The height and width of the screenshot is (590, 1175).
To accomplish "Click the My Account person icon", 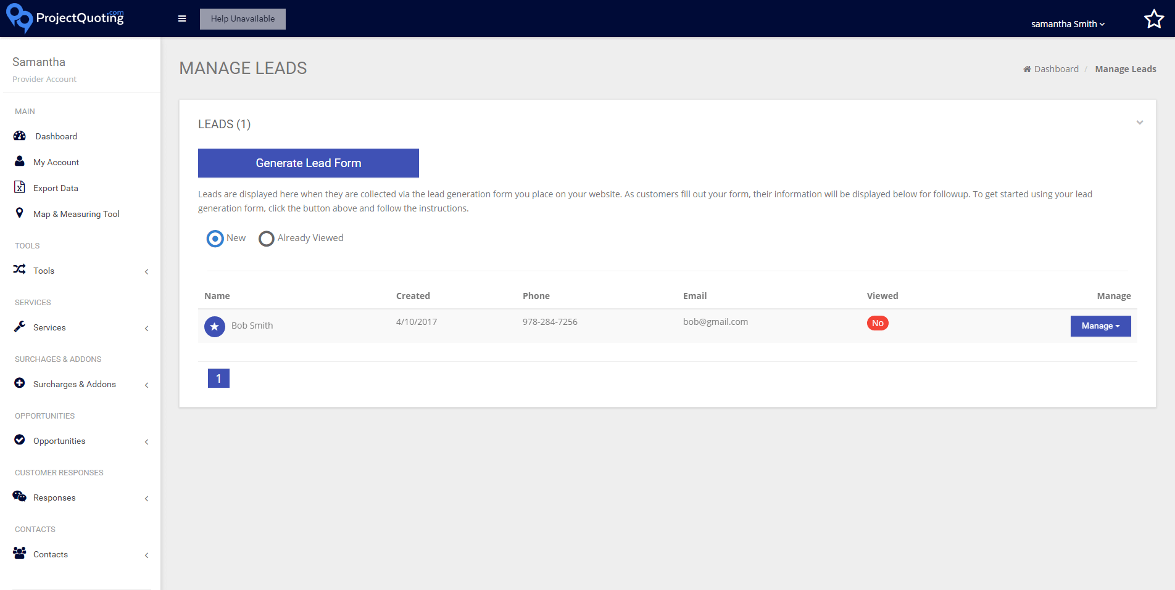I will click(x=20, y=162).
